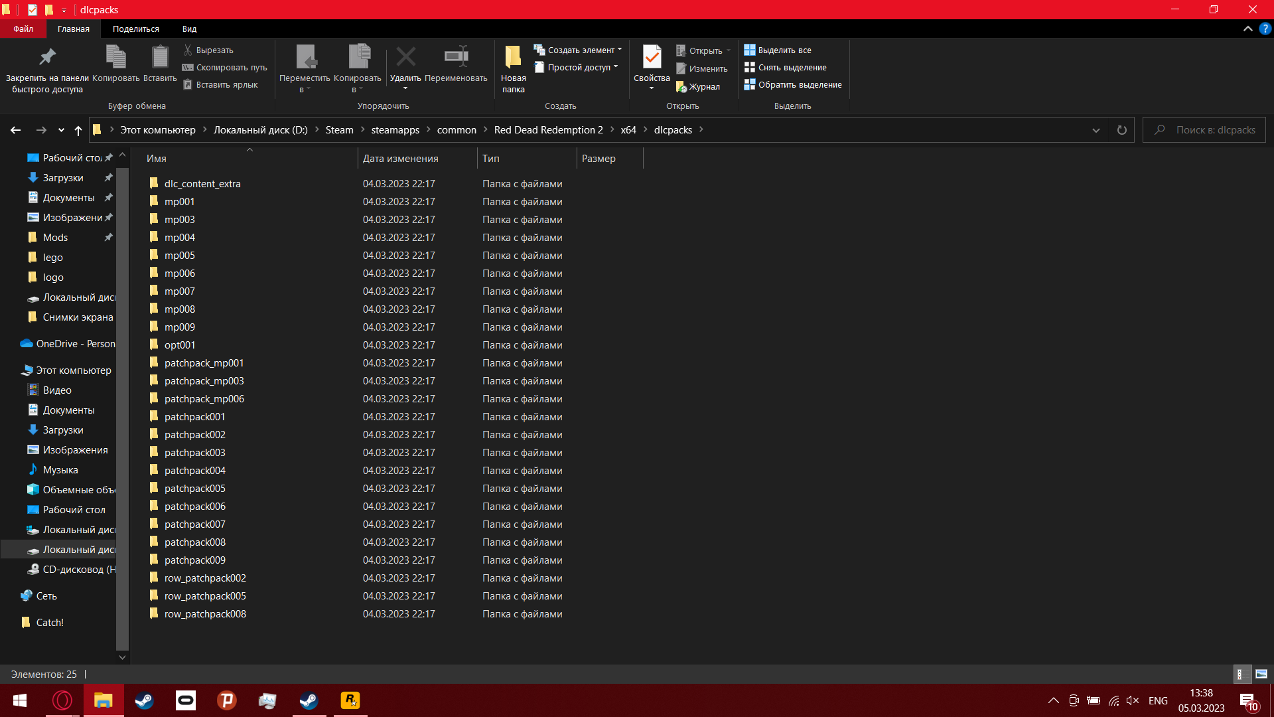Select the row_patchpack008 folder
The width and height of the screenshot is (1274, 717).
[205, 614]
